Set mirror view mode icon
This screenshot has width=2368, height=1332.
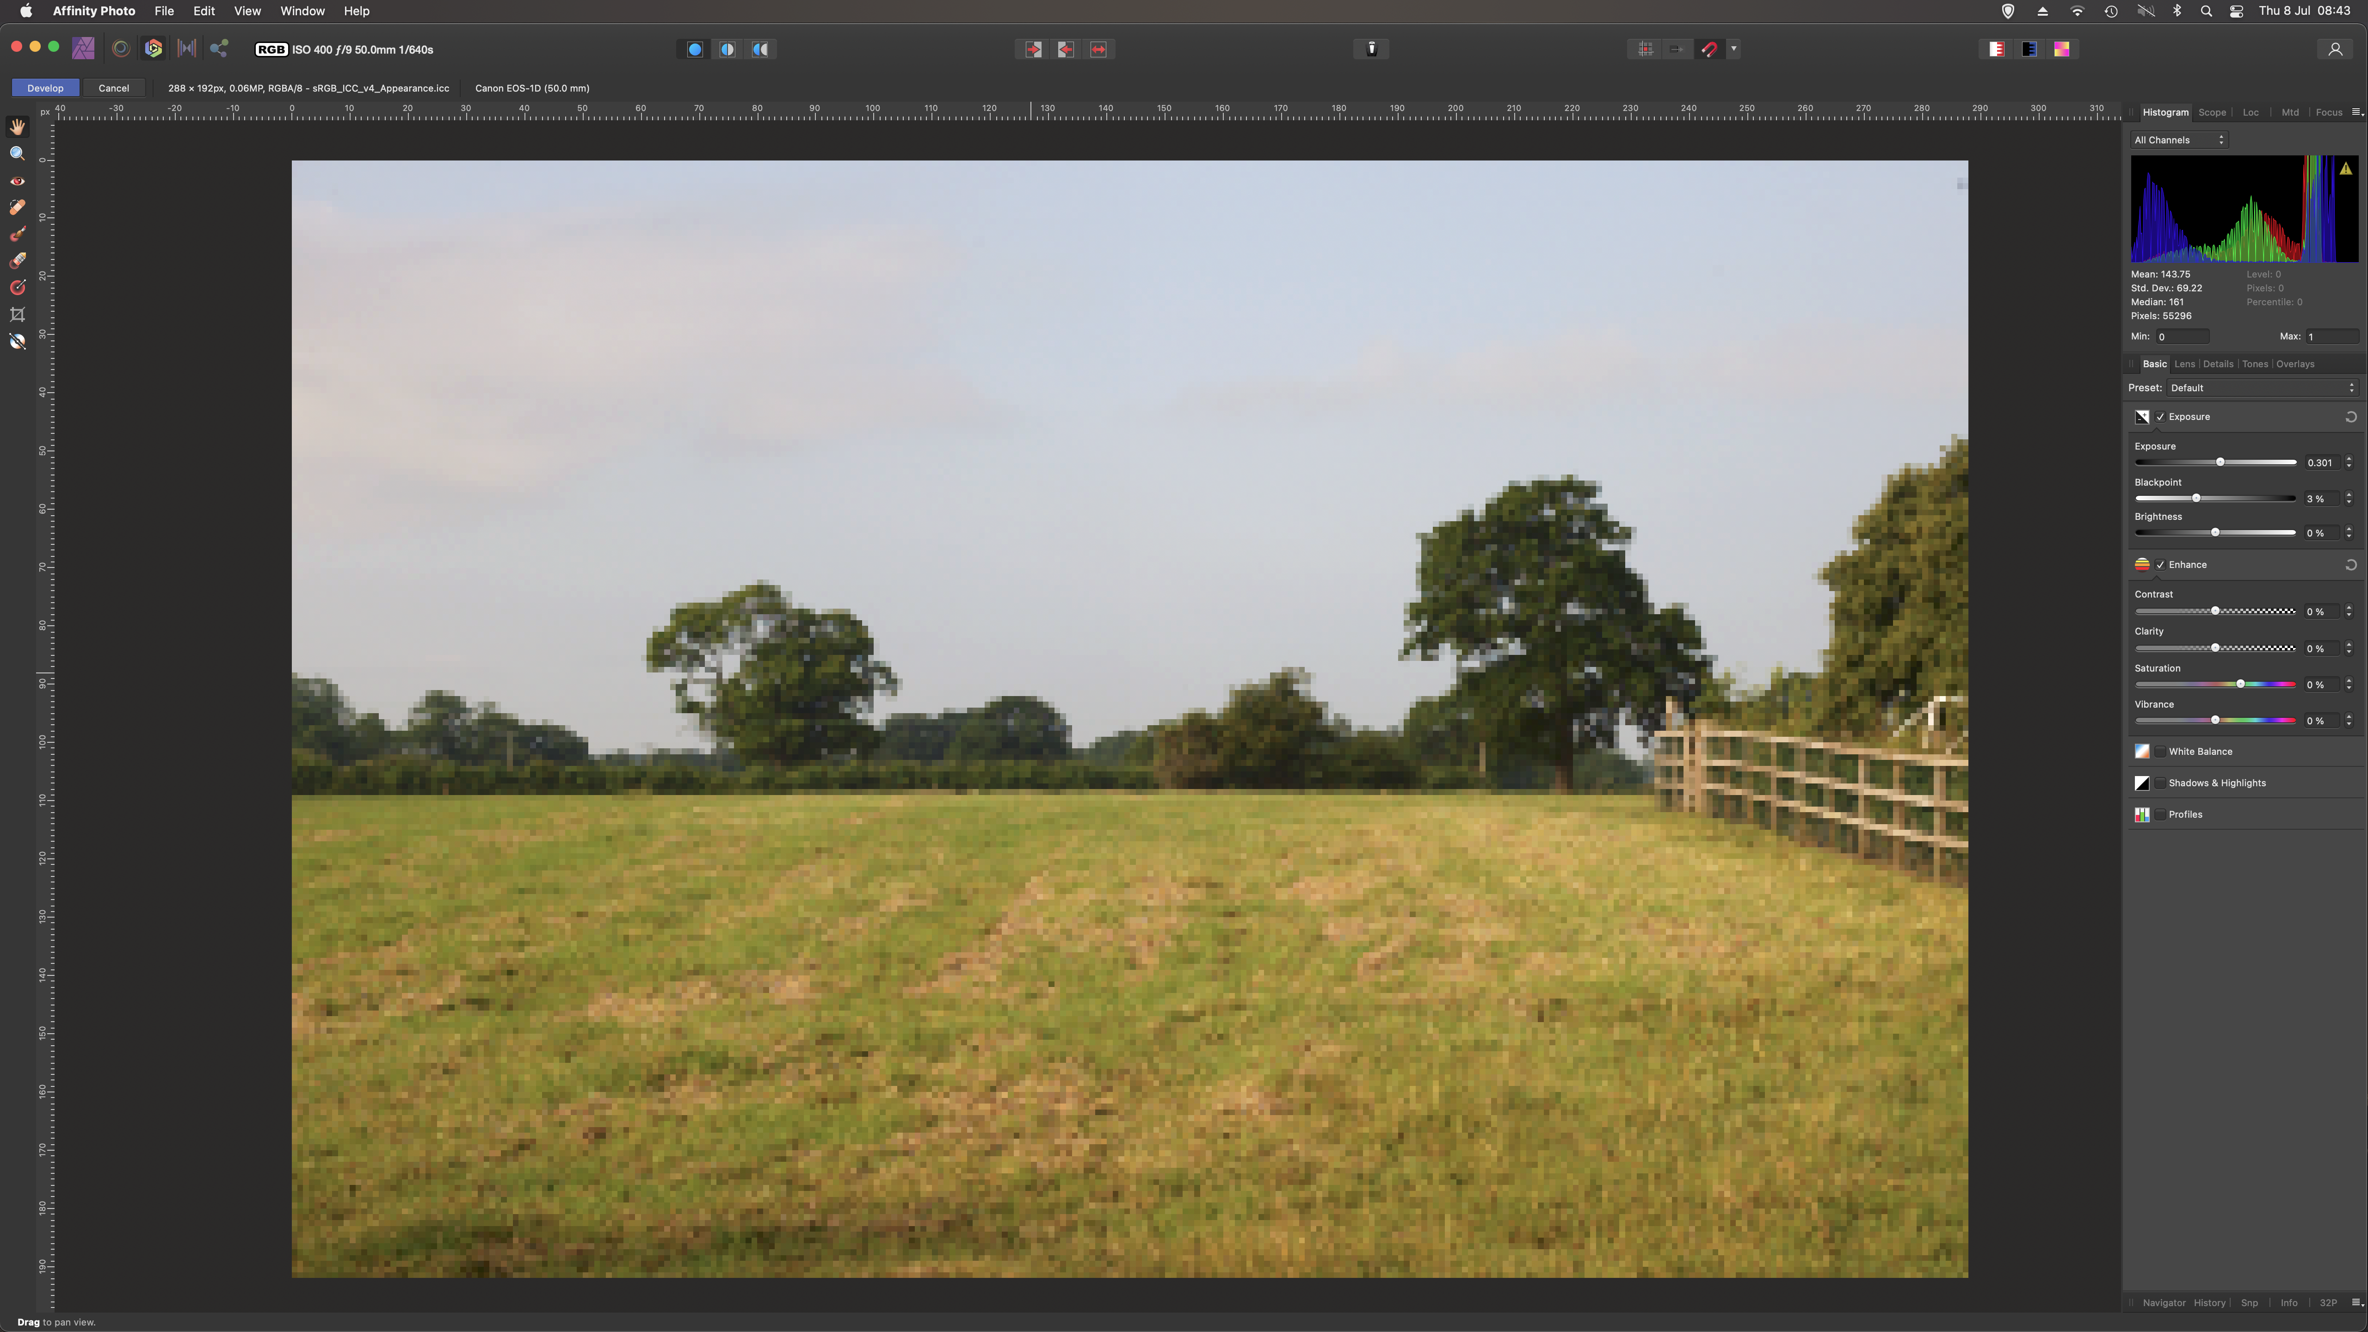point(760,49)
